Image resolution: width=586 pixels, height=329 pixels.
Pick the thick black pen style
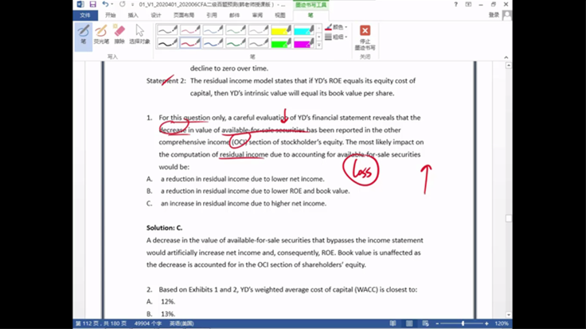coord(167,43)
